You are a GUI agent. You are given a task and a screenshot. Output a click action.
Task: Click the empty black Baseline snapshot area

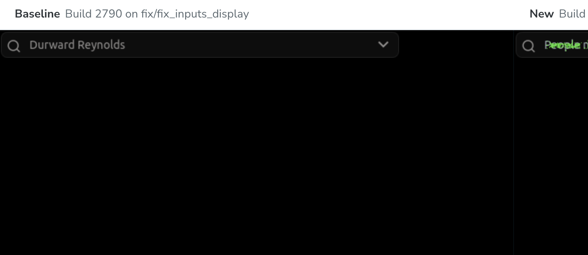pyautogui.click(x=256, y=157)
